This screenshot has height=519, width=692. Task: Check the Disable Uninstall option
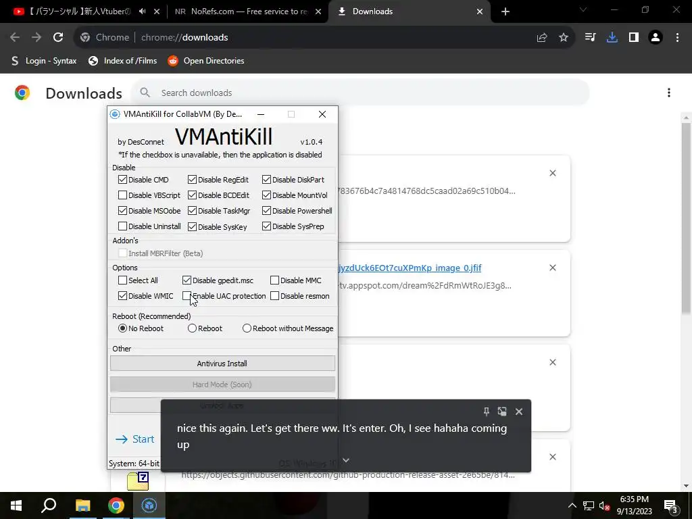pyautogui.click(x=123, y=226)
